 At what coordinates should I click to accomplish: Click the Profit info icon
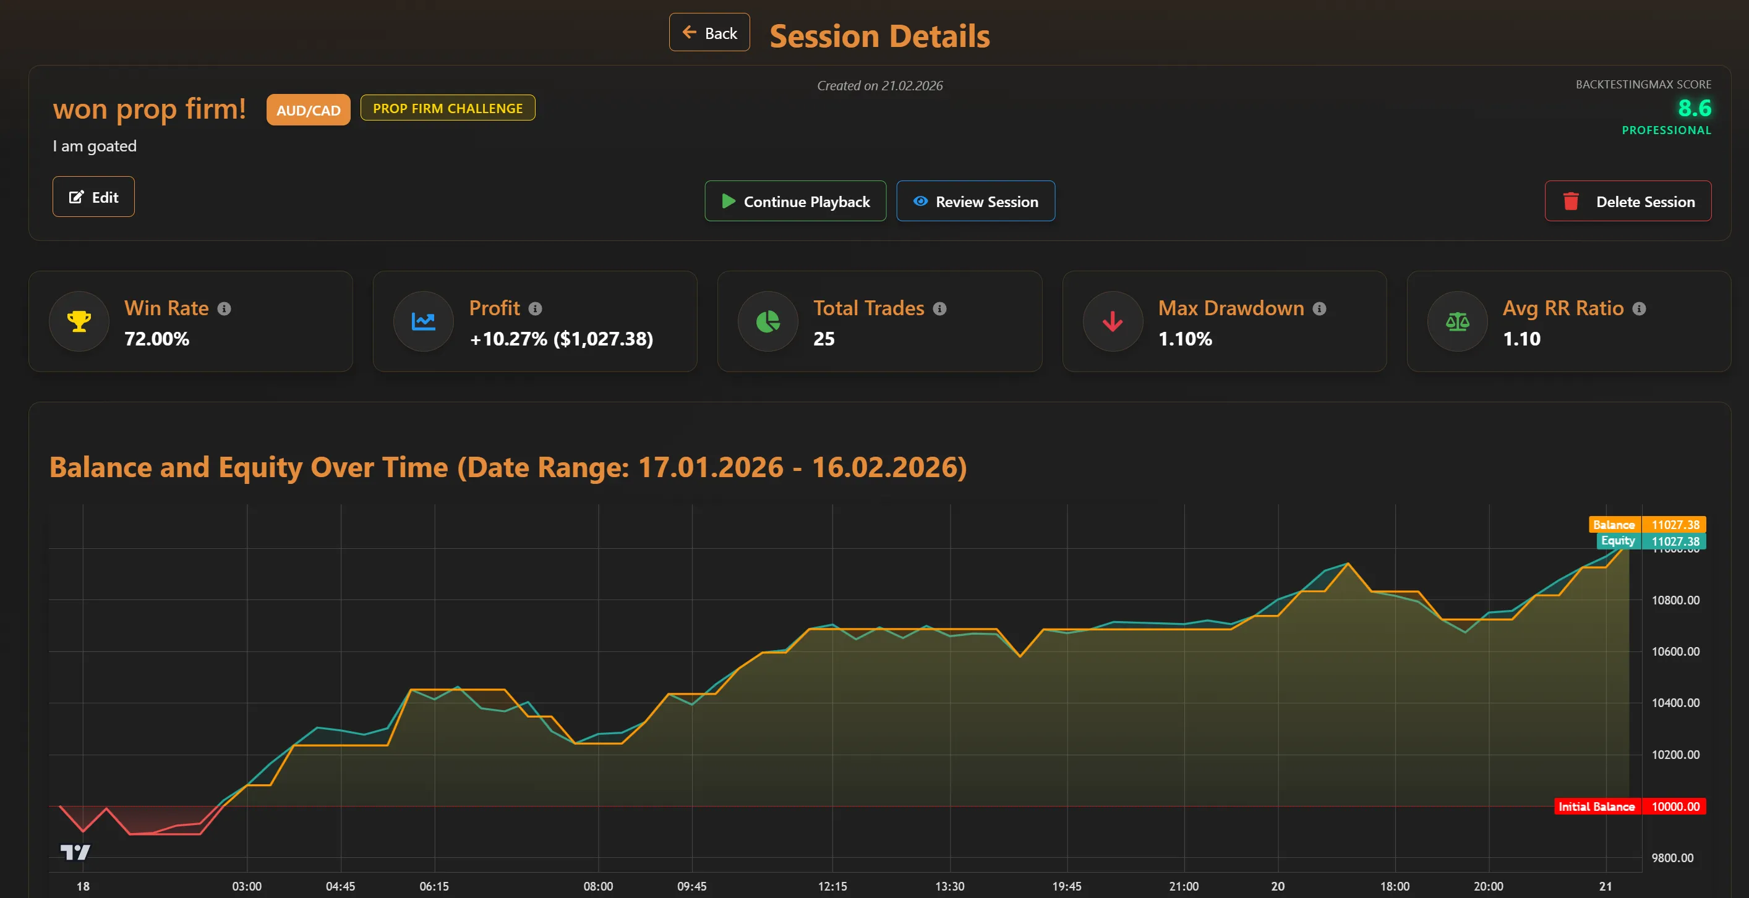[535, 308]
